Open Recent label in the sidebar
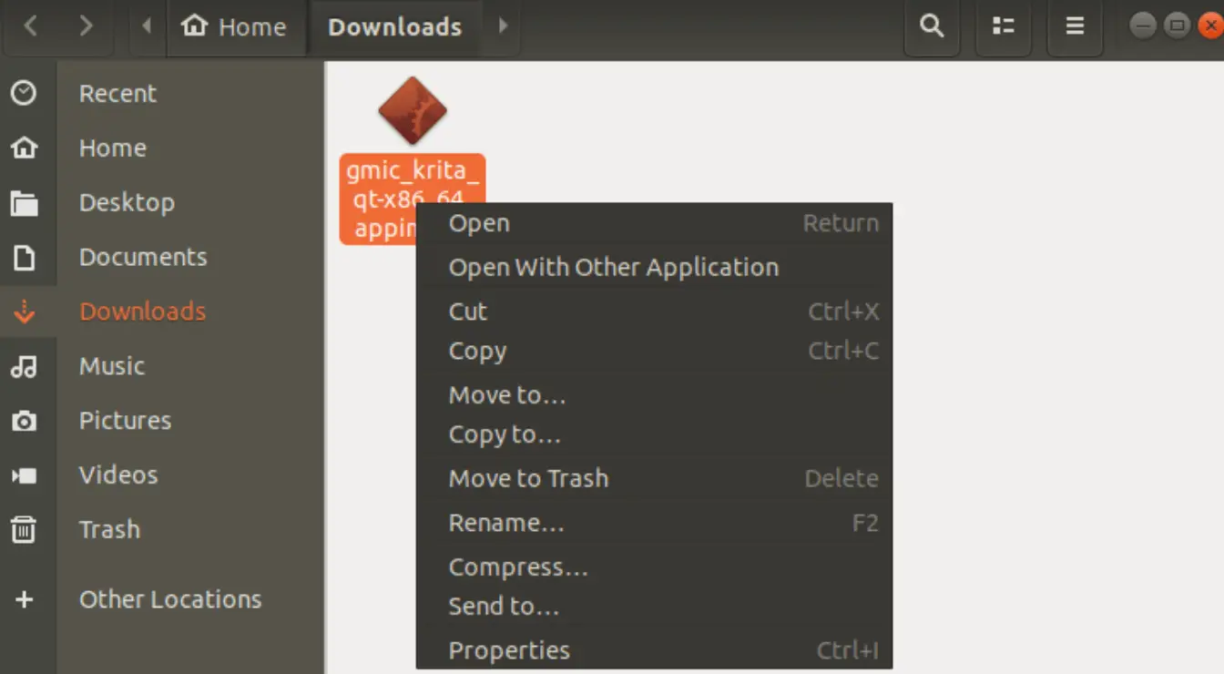 pos(117,93)
